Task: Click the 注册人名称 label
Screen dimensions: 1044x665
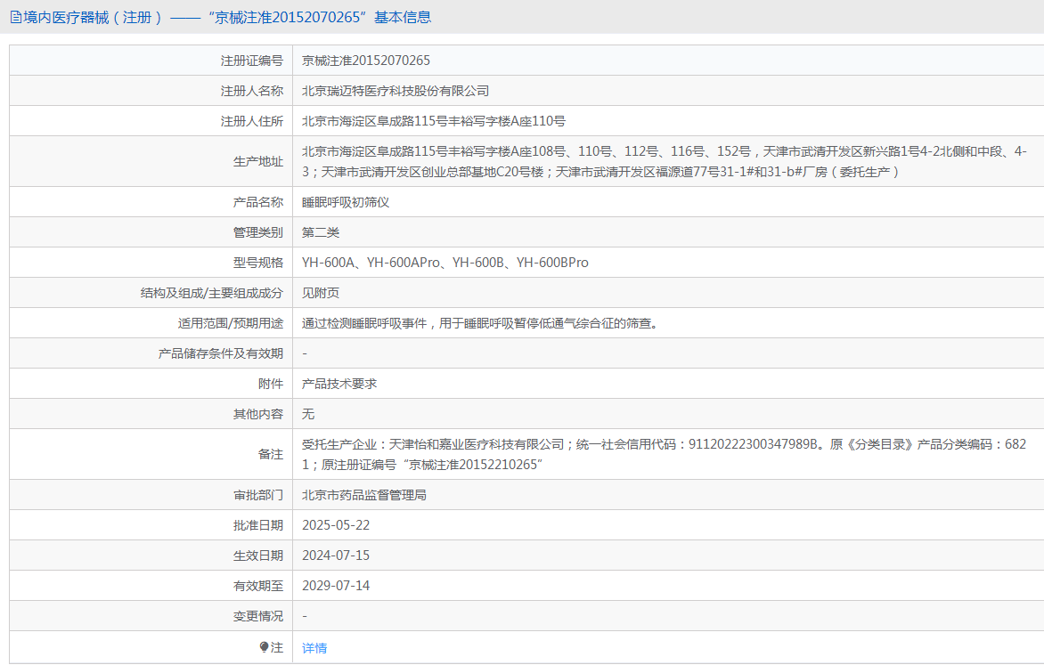Action: coord(252,91)
